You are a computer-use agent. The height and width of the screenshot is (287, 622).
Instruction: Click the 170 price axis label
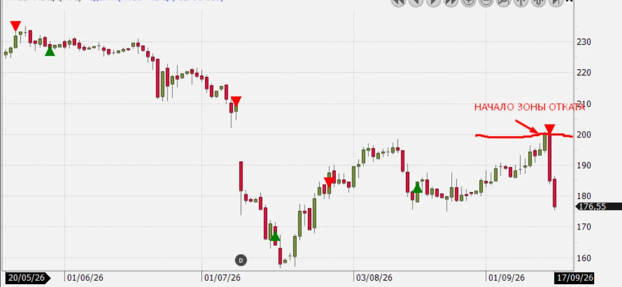point(584,227)
